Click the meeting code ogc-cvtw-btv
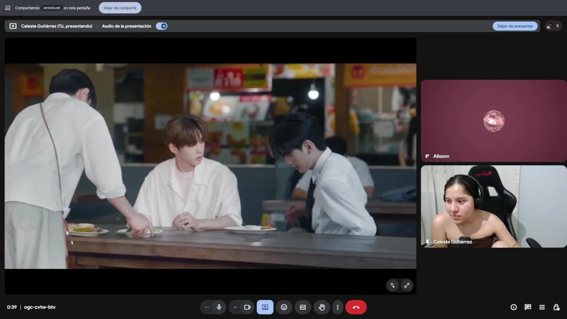Image resolution: width=567 pixels, height=319 pixels. tap(40, 307)
